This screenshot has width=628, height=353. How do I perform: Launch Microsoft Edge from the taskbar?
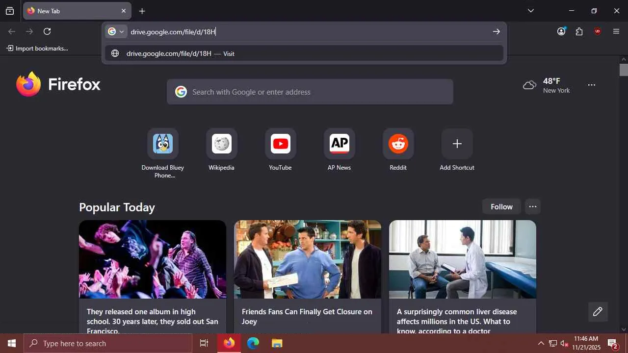[x=253, y=343]
